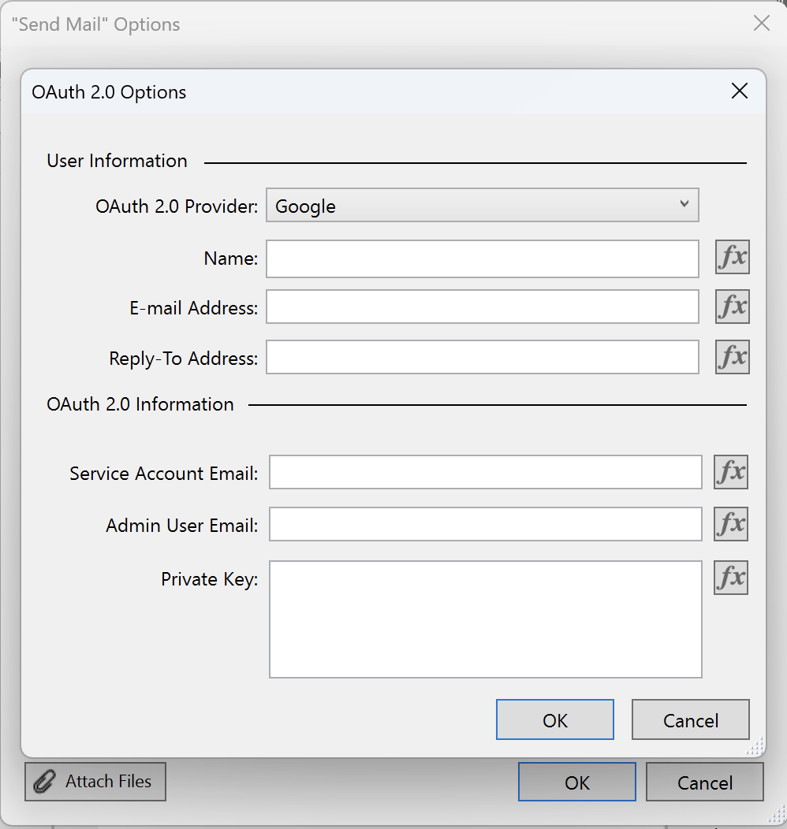Open the expression editor for Private Key

pyautogui.click(x=730, y=578)
